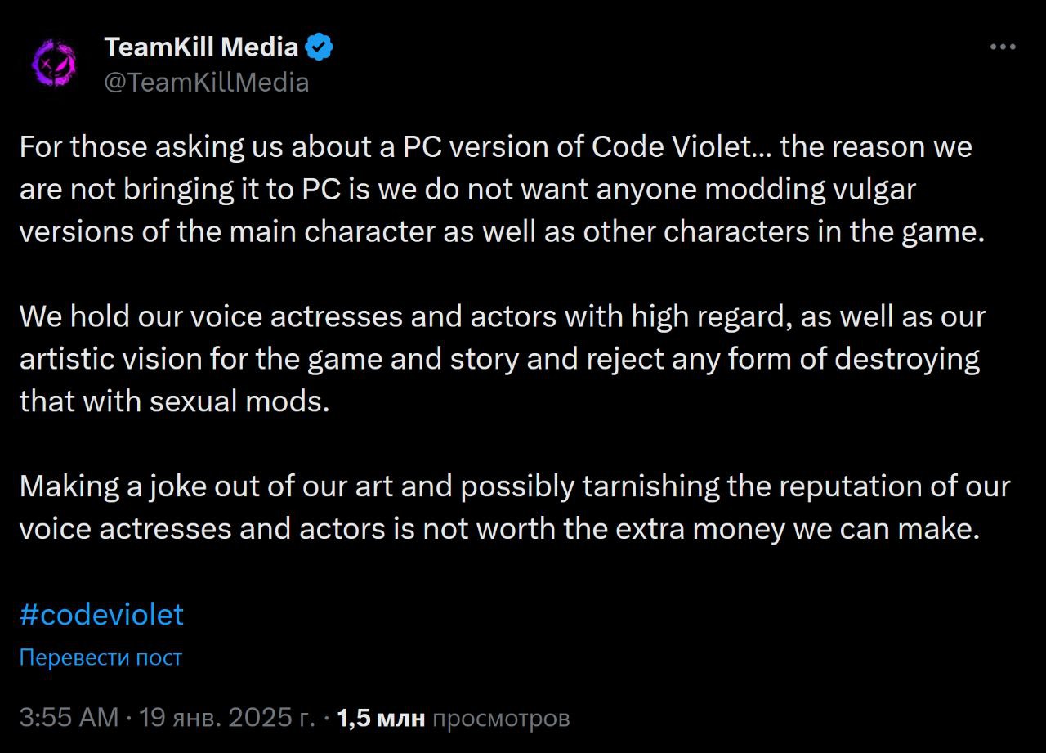Click the blue verified badge
1046x753 pixels.
(x=320, y=47)
